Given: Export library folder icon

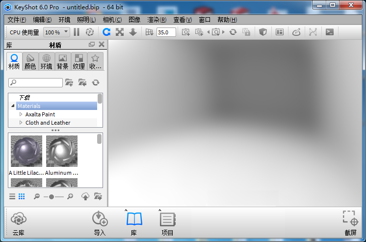Looking at the screenshot, I should click(98, 196).
